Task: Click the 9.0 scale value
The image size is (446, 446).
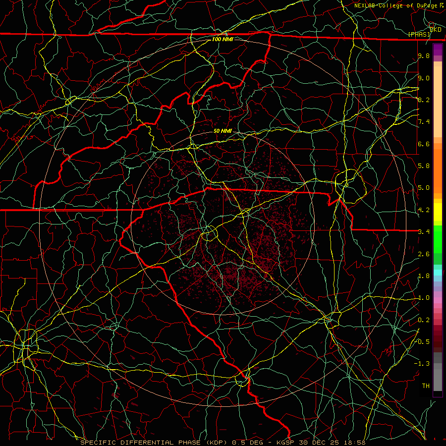Action: [424, 78]
